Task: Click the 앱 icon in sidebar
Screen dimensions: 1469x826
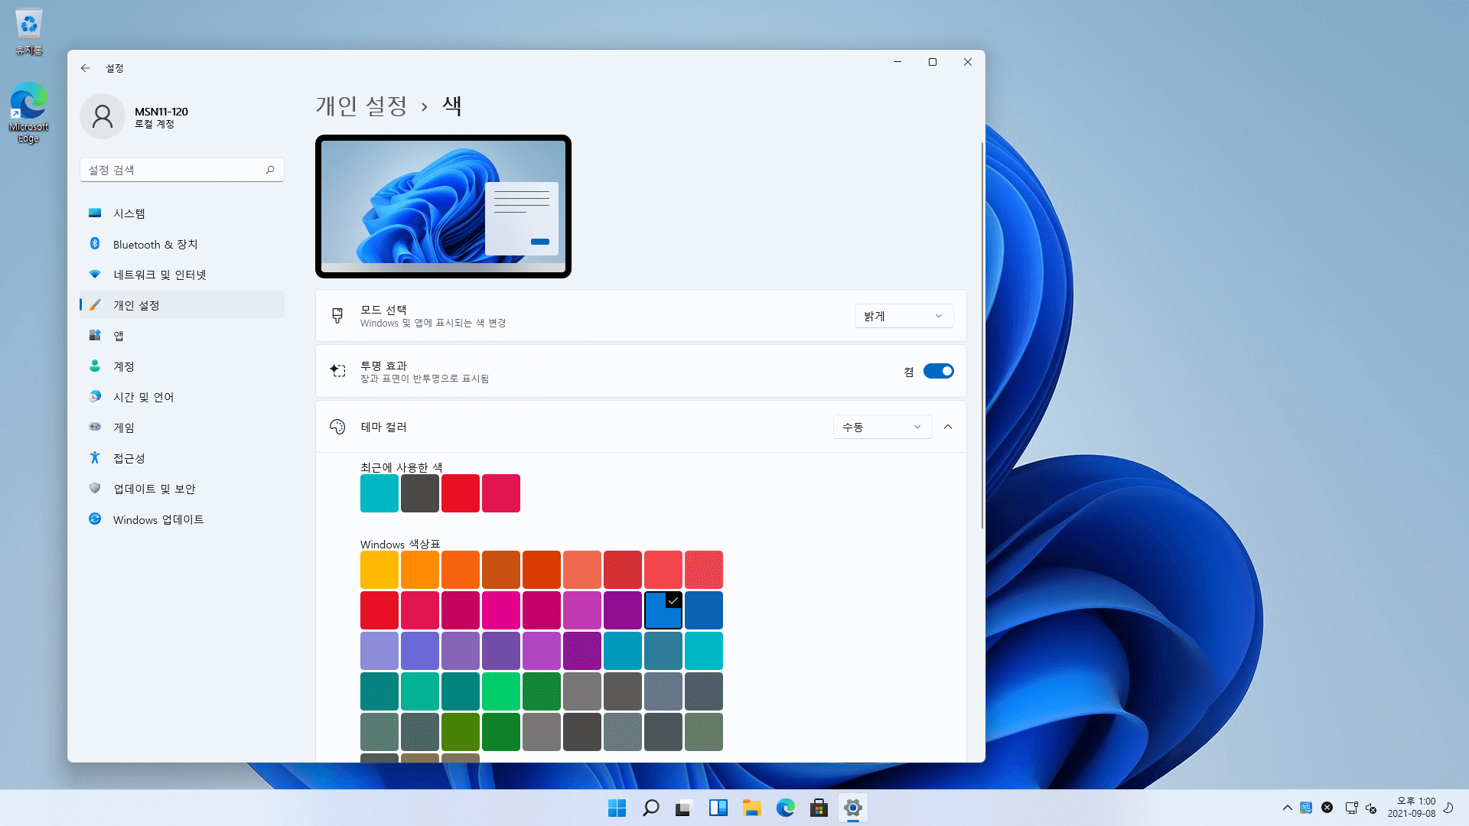Action: coord(95,336)
